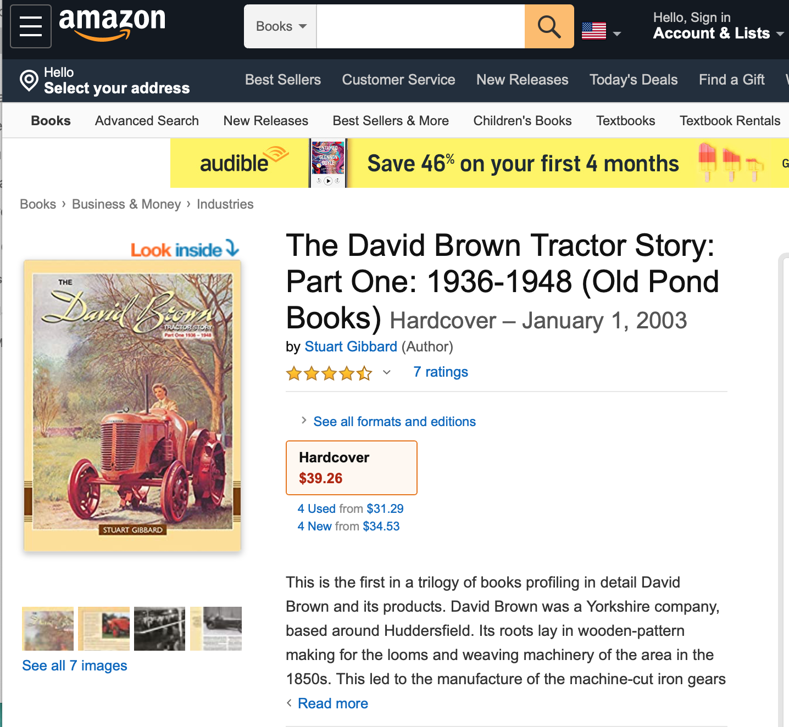789x727 pixels.
Task: Open the Books search category dropdown
Action: click(280, 26)
